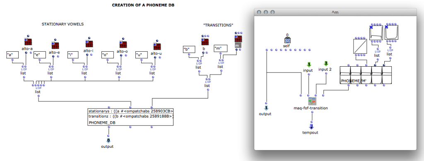Image resolution: width=424 pixels, height=161 pixels.
Task: Select the alto-a patch icon
Action: point(28,42)
